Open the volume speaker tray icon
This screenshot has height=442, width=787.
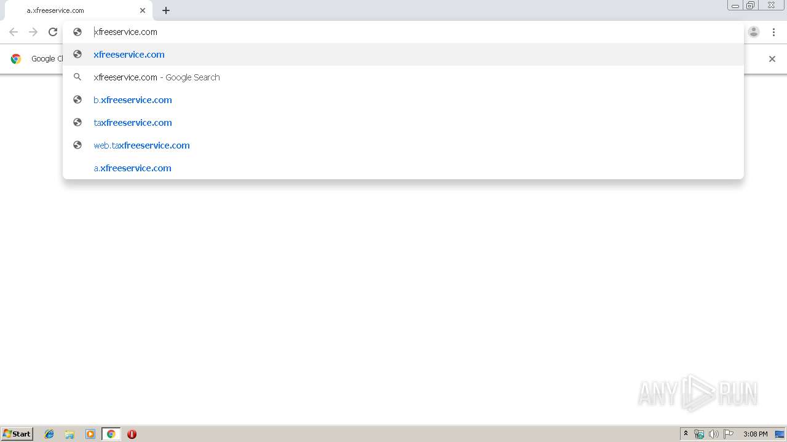pos(714,434)
